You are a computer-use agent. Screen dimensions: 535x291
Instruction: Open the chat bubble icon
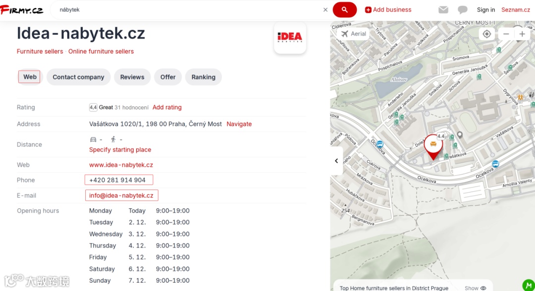tap(462, 10)
